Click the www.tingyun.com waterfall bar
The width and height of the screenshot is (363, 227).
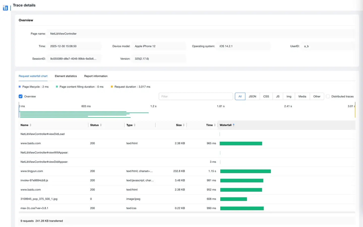pos(245,171)
